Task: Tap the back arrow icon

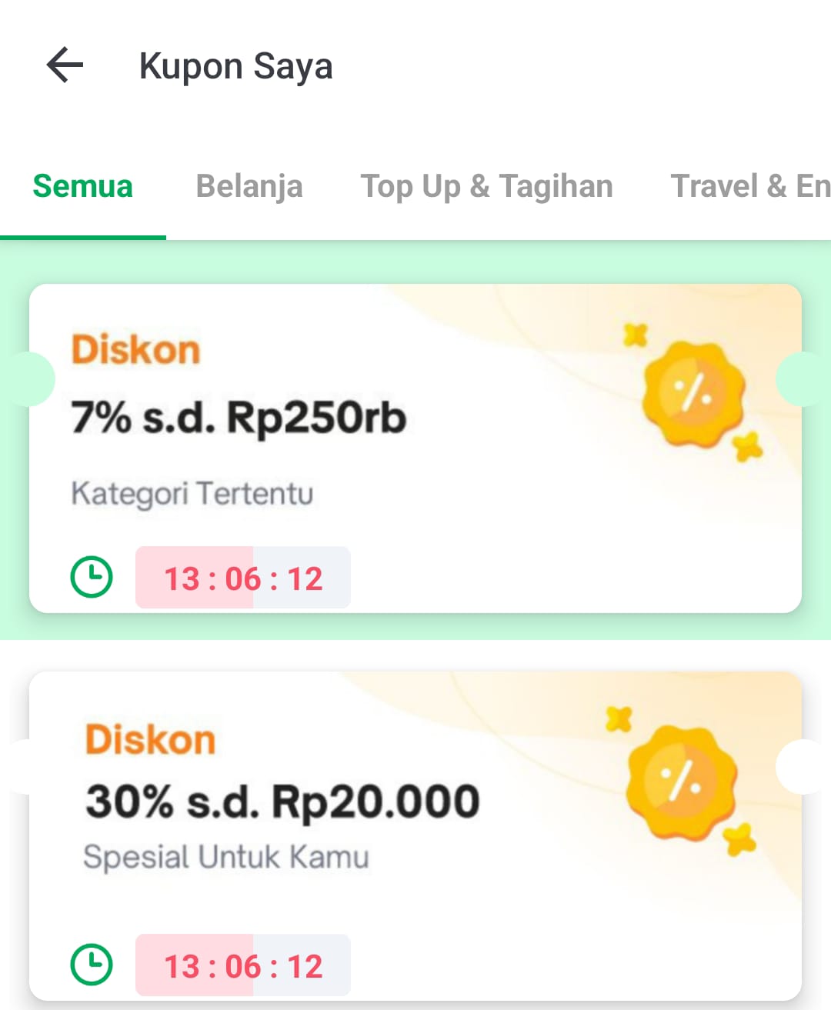Action: point(65,65)
